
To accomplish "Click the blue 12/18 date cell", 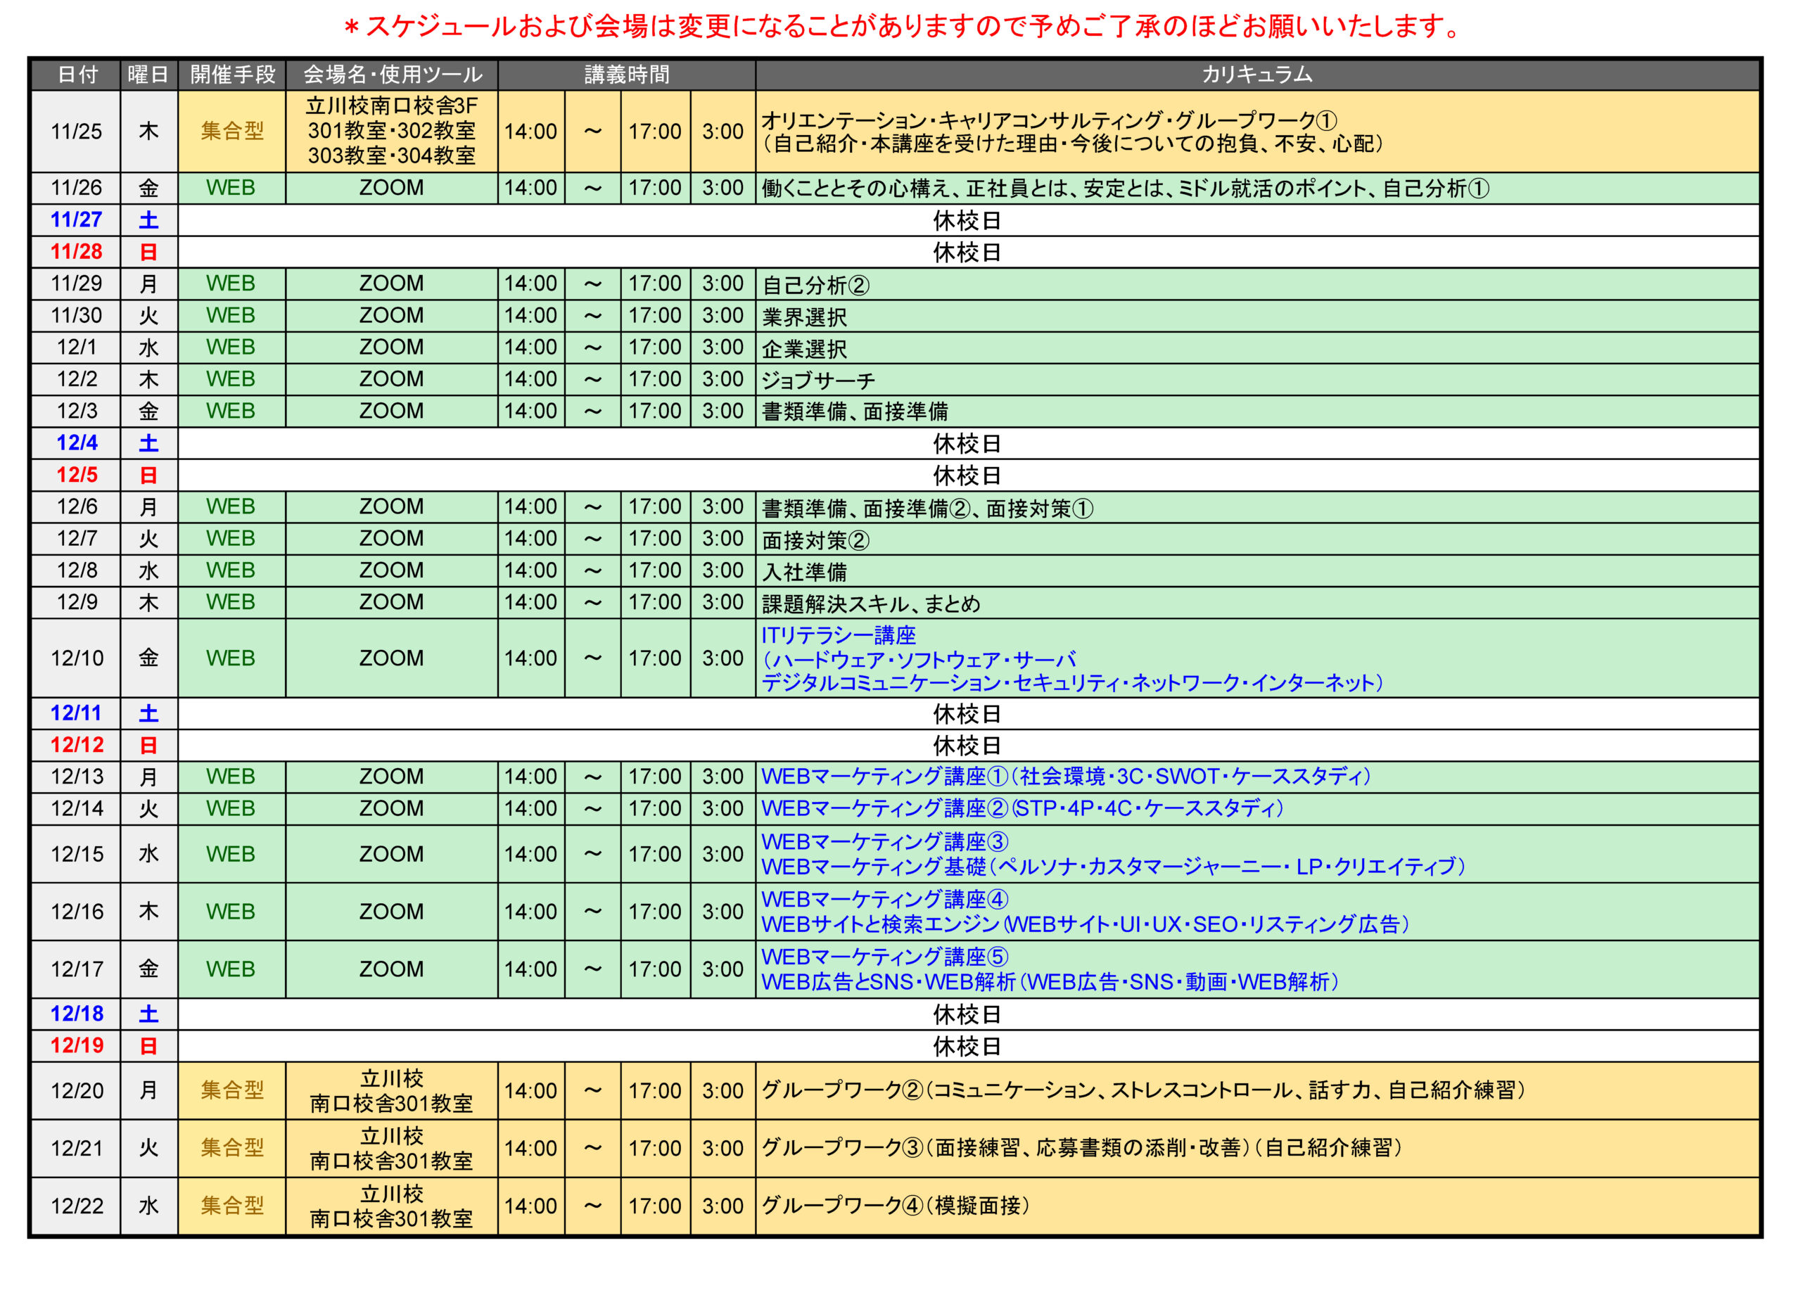I will (x=76, y=1014).
